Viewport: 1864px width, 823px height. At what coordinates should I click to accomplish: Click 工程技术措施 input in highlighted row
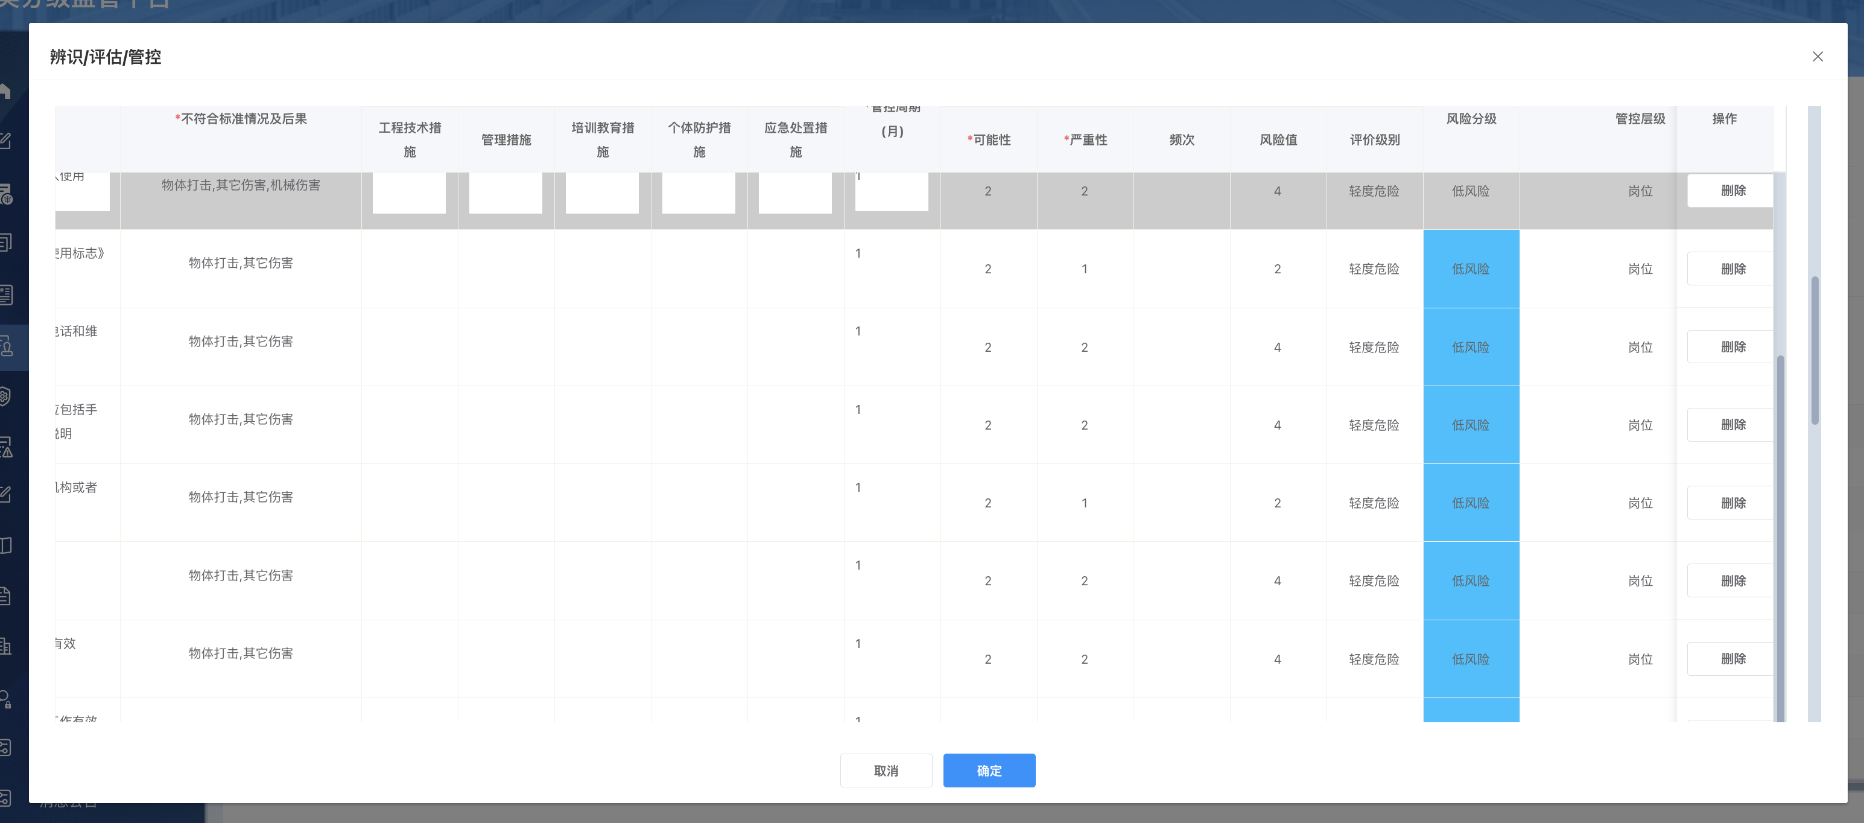coord(409,192)
